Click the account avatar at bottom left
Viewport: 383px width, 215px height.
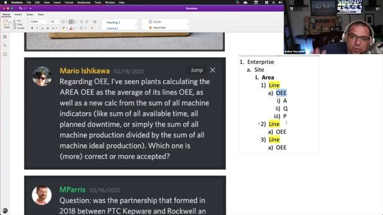tap(5, 211)
